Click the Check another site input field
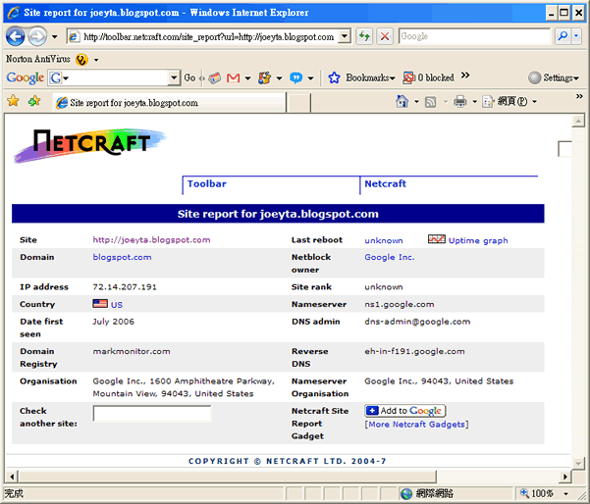This screenshot has height=504, width=590. click(x=152, y=414)
